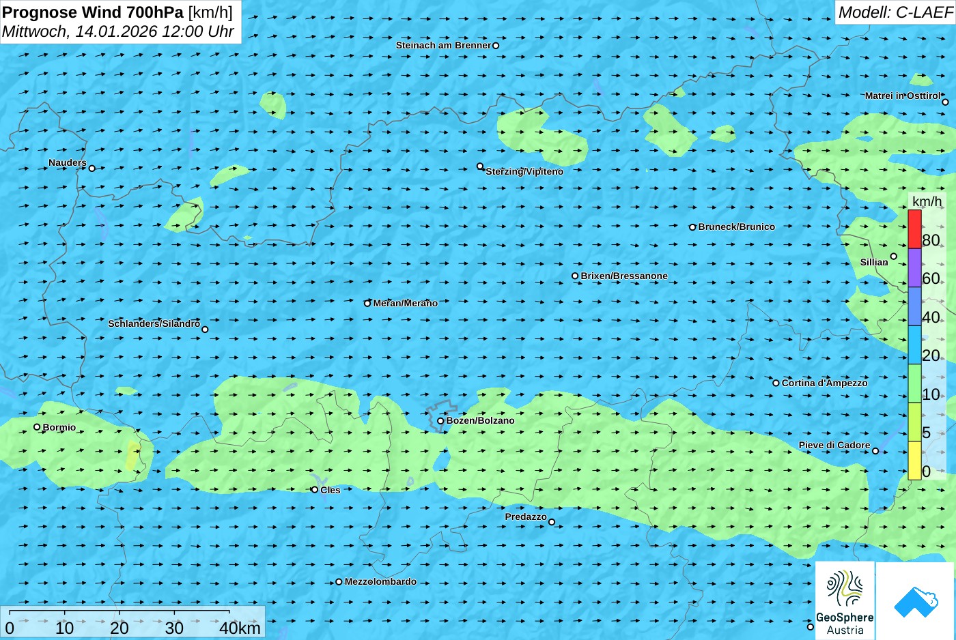The width and height of the screenshot is (956, 640).
Task: Select the Matrei in Osttirol marker dot
Action: [945, 102]
